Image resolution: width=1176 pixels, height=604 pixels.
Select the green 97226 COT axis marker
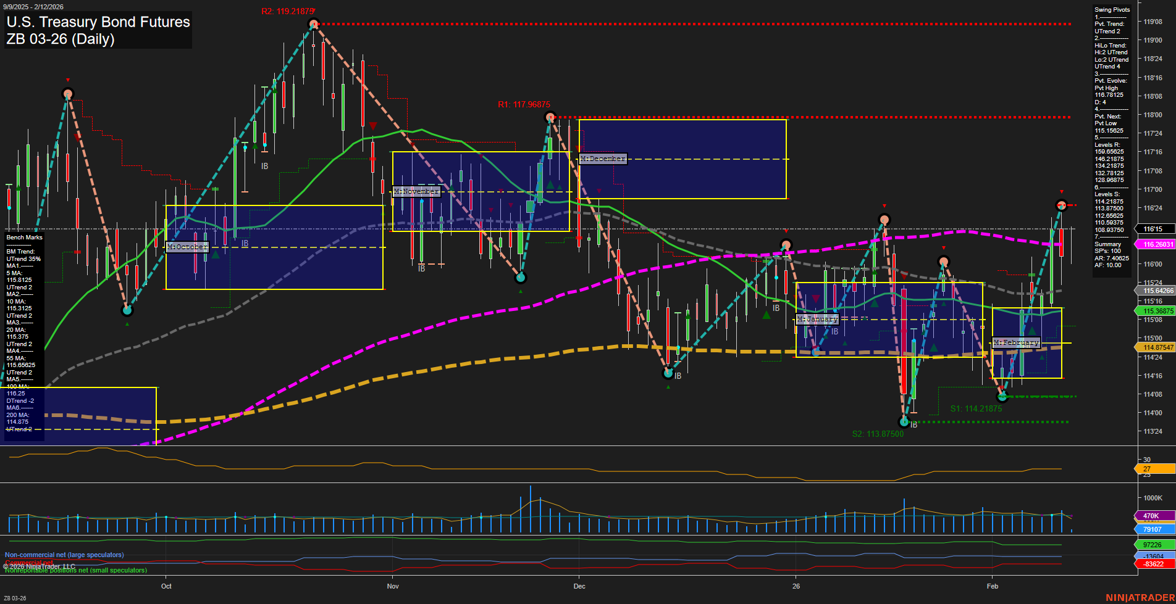pos(1153,545)
